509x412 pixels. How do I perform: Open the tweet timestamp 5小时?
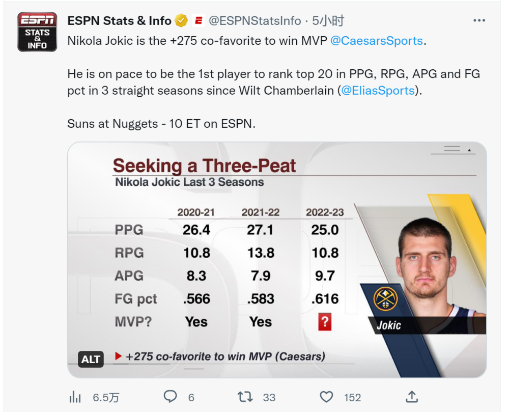328,21
